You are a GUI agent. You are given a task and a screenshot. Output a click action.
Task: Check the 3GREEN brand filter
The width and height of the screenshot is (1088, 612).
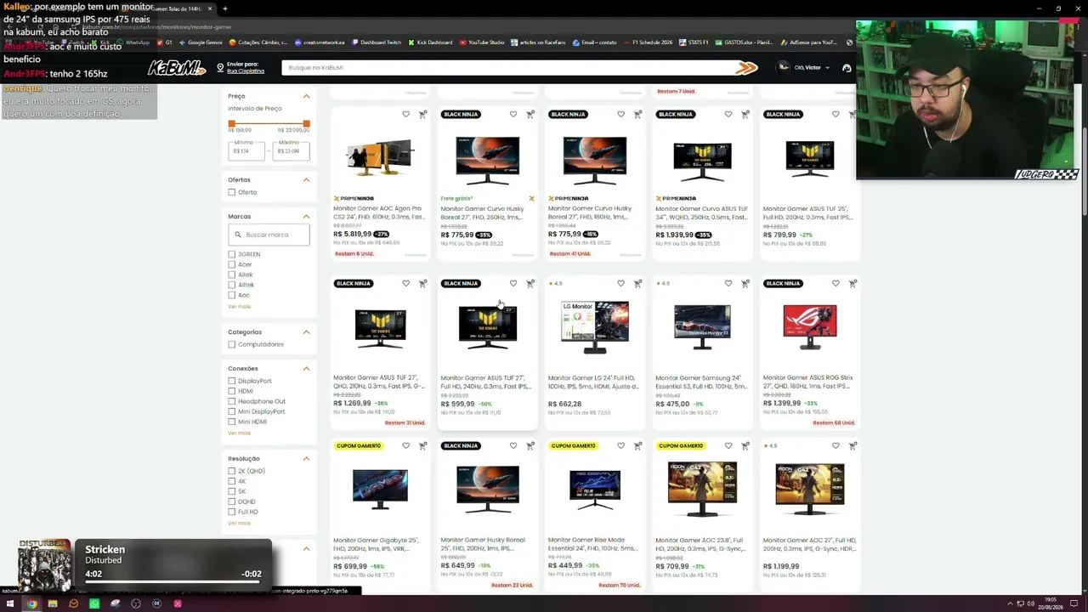[232, 254]
